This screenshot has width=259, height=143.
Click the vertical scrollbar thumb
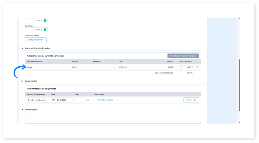pyautogui.click(x=240, y=84)
